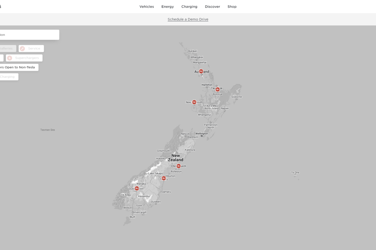The width and height of the screenshot is (376, 250).
Task: Click the Tauranga Supercharger marker
Action: pos(217,89)
